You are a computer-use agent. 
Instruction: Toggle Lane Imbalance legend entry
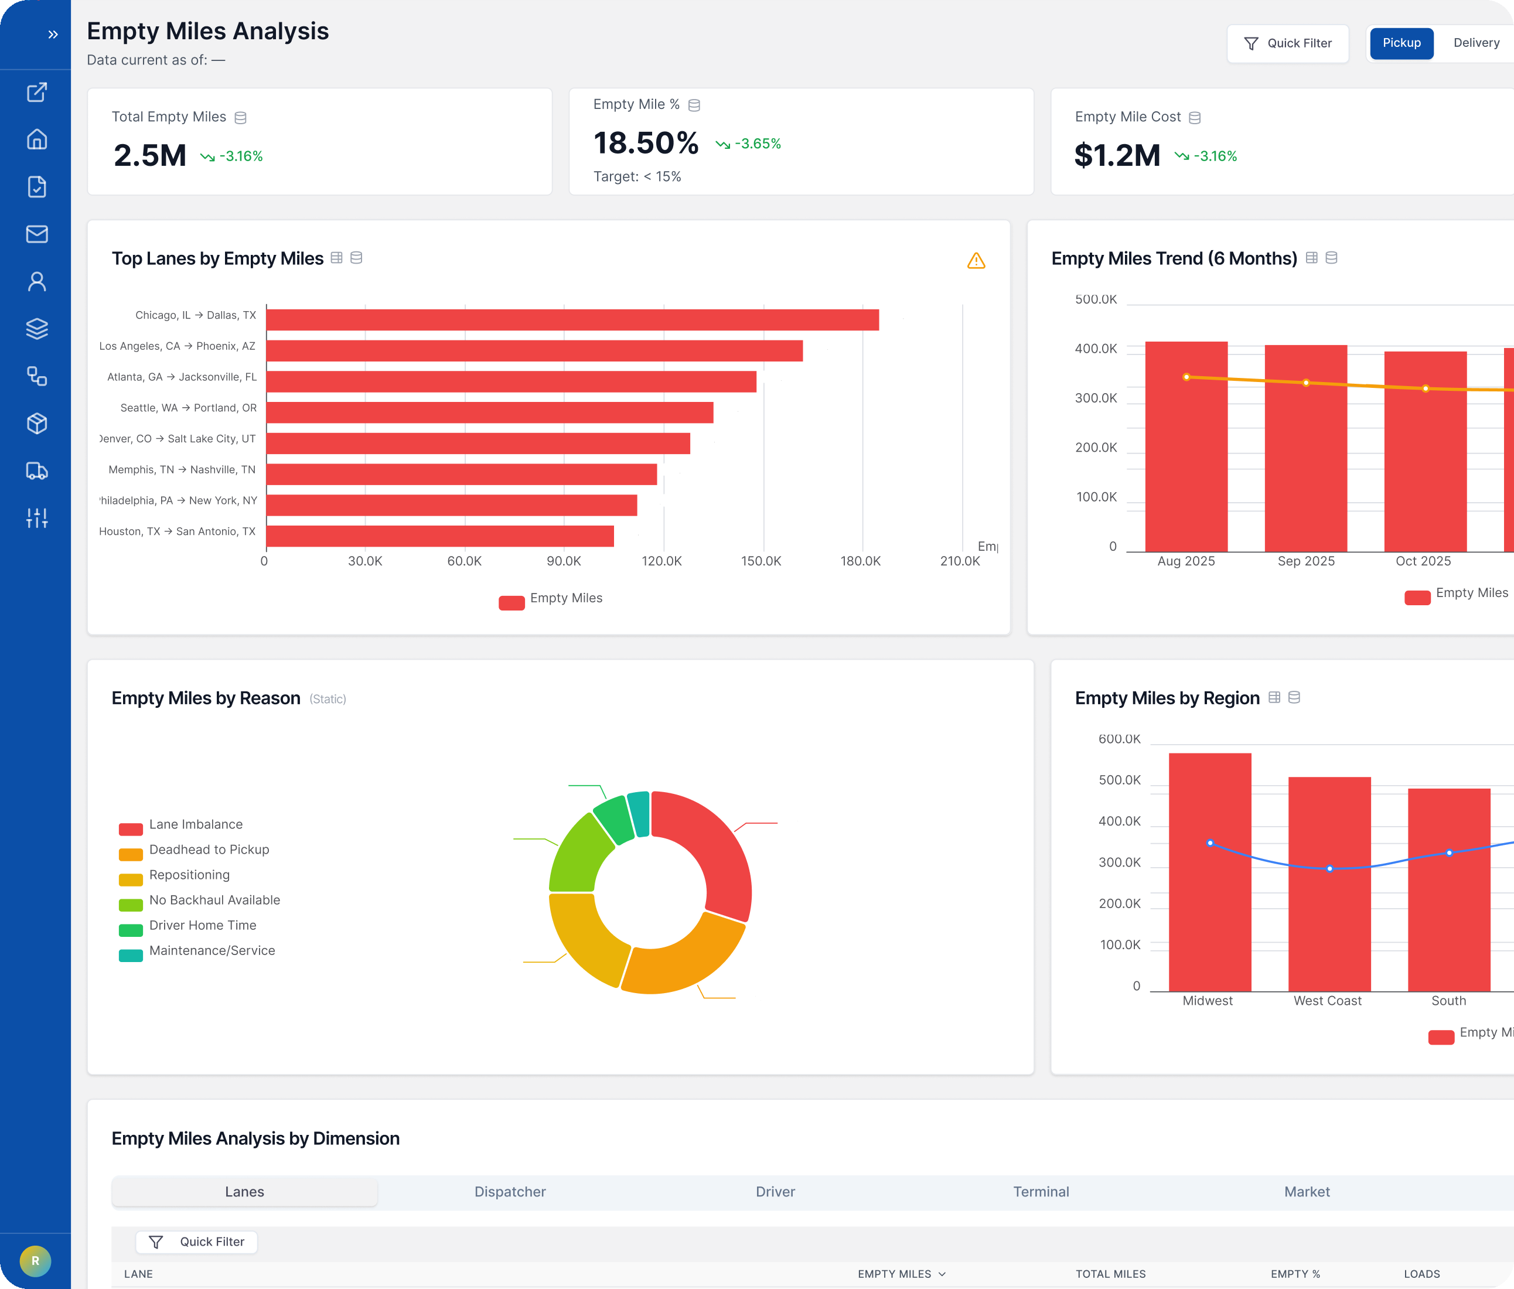point(181,826)
